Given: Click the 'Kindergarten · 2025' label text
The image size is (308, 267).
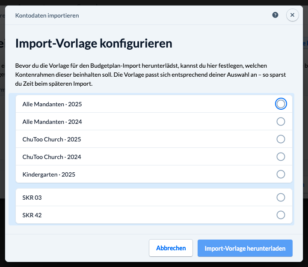Looking at the screenshot, I should (x=49, y=174).
